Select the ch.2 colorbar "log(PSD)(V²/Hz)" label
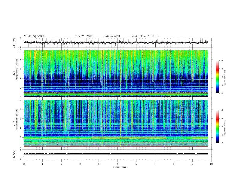238x184 pixels. (x=225, y=128)
